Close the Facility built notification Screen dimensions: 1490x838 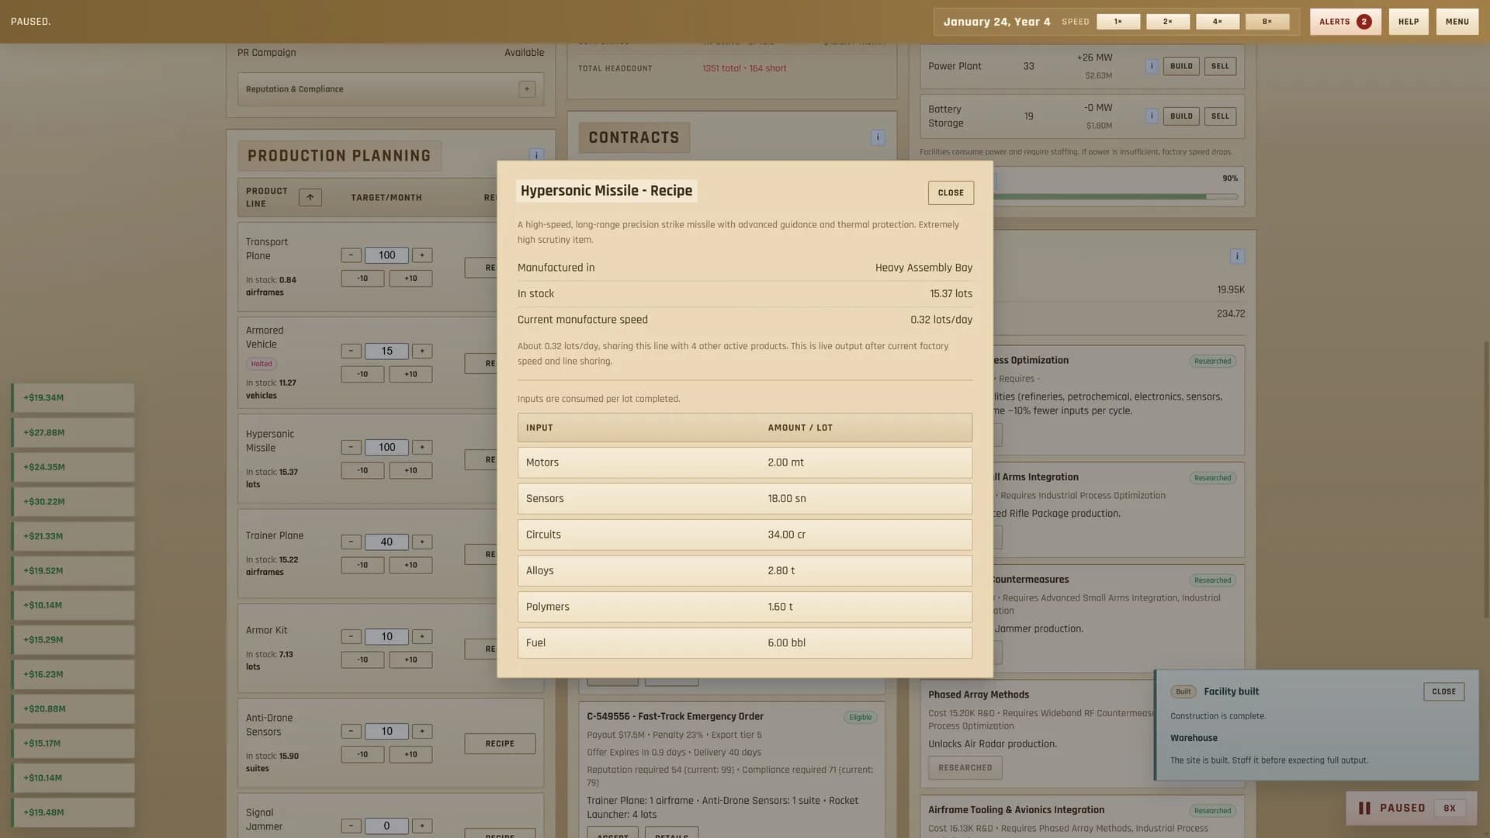(1443, 691)
